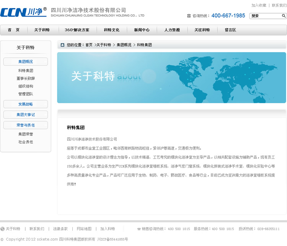
Task: Click the 关于科特 world map banner
Action: tap(171, 78)
